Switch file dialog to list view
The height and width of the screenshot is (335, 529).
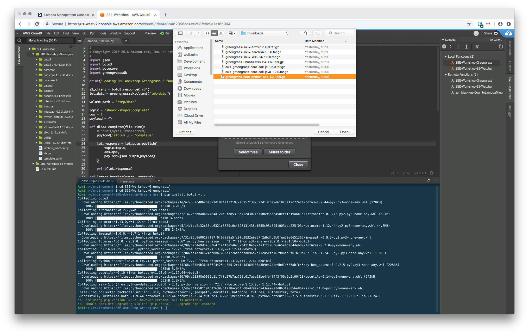tap(214, 33)
